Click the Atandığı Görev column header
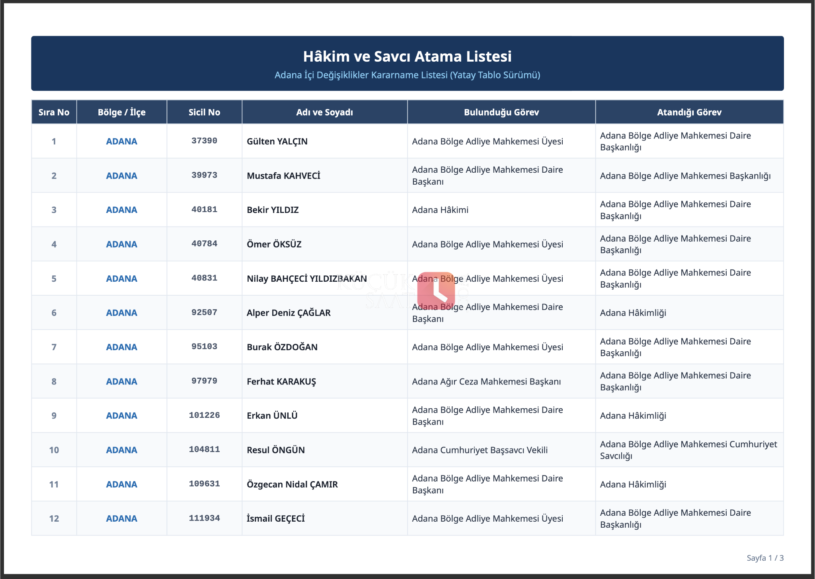815x579 pixels. (689, 112)
